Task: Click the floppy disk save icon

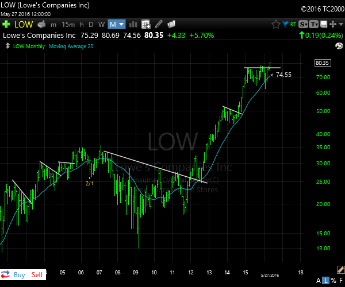Action: click(x=324, y=24)
